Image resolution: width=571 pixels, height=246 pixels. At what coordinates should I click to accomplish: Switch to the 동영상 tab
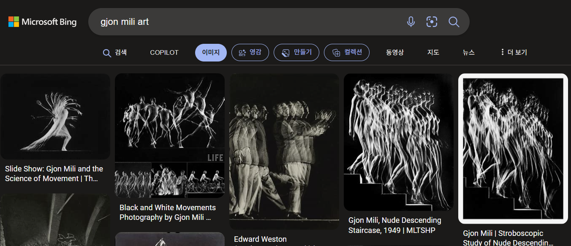coord(395,53)
